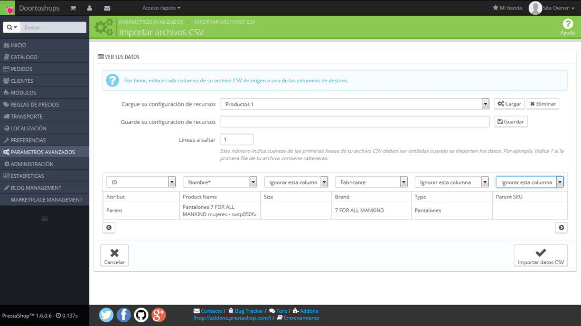581x326 pixels.
Task: Open Estadísticas in sidebar
Action: (44, 176)
